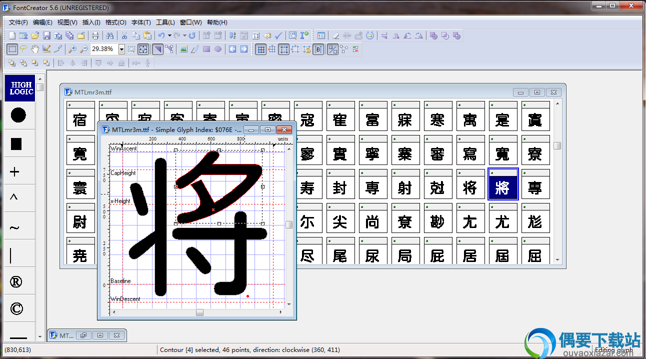Select the knife cutting tool
646x359 pixels.
(58, 49)
